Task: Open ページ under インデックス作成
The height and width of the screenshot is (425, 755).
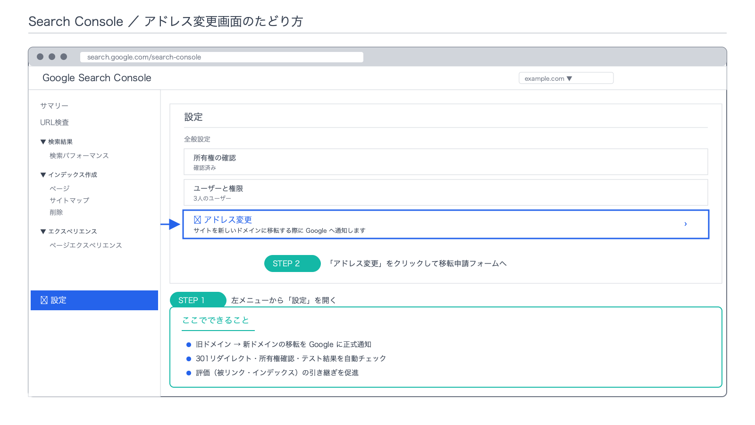Action: [x=59, y=188]
